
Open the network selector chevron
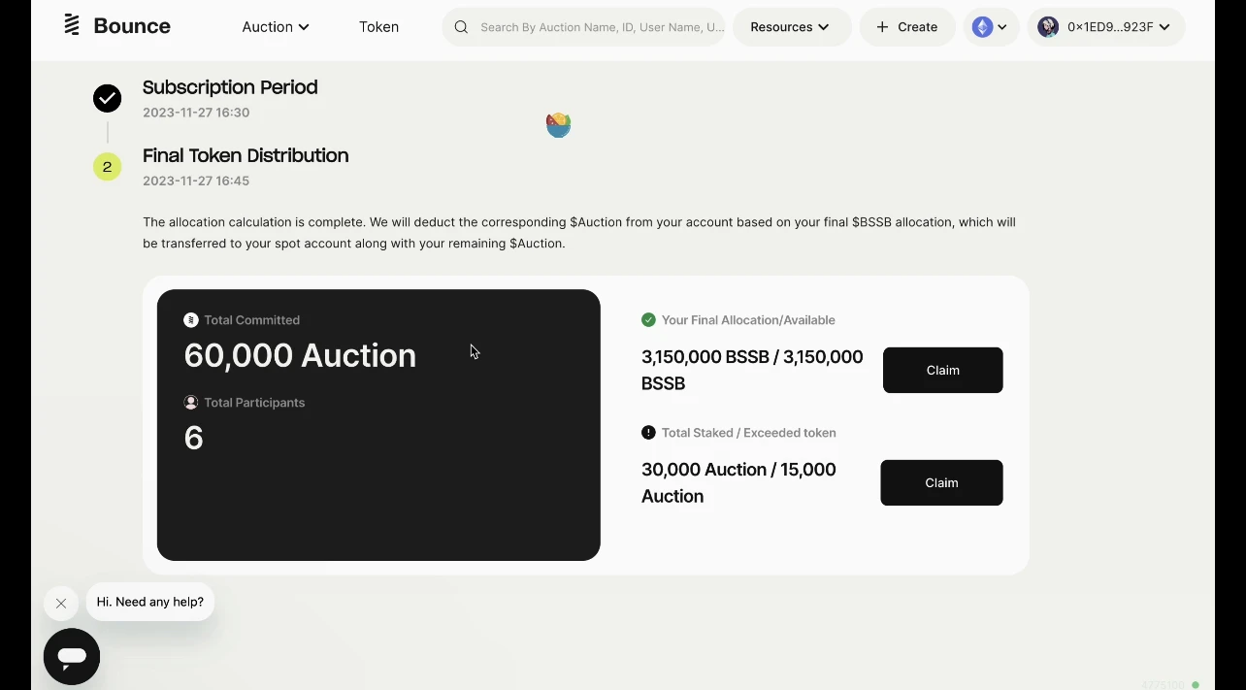point(1004,26)
